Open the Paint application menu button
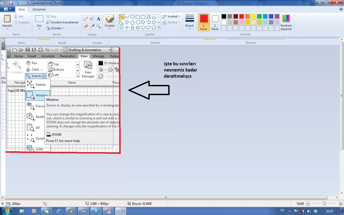Viewport: 344px width, 215px height. (8, 9)
